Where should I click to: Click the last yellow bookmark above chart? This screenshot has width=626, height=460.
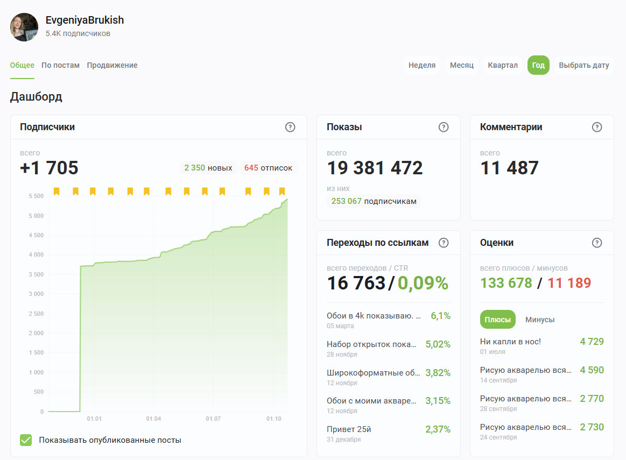click(x=282, y=191)
